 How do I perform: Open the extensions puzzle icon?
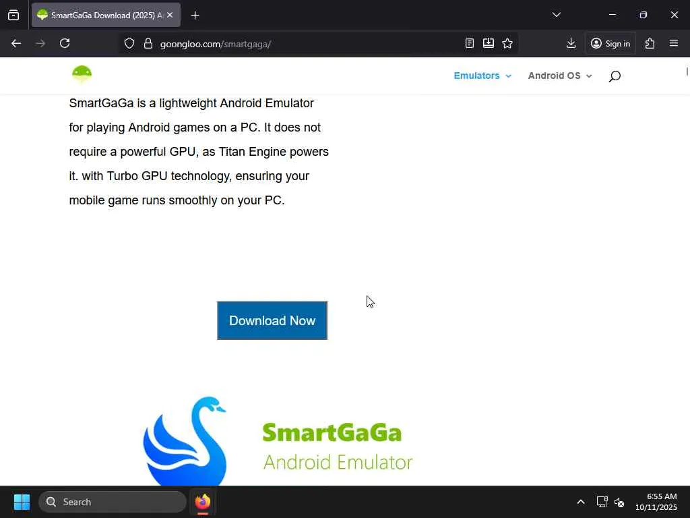(x=650, y=43)
